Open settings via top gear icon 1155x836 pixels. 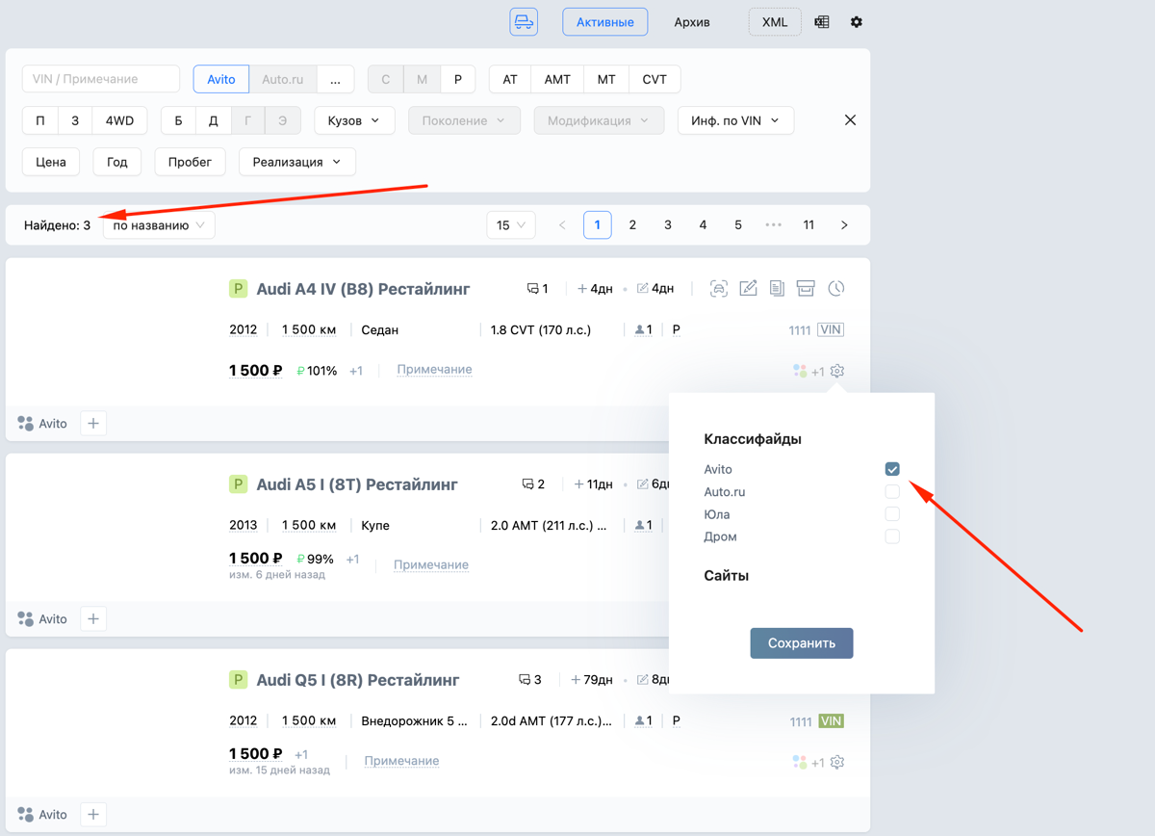857,22
